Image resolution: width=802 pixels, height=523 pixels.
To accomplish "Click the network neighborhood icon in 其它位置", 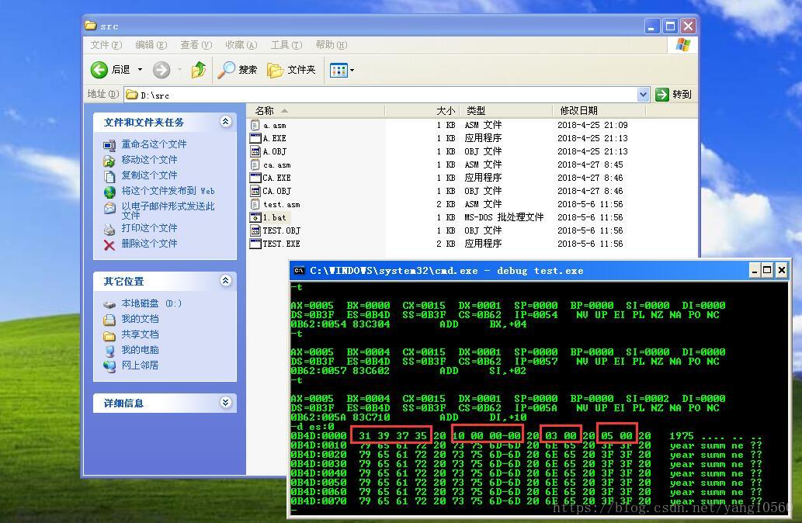I will (109, 366).
